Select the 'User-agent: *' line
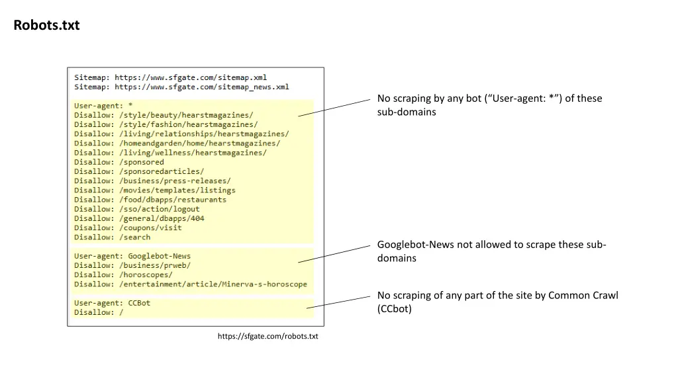The width and height of the screenshot is (678, 381). point(103,105)
